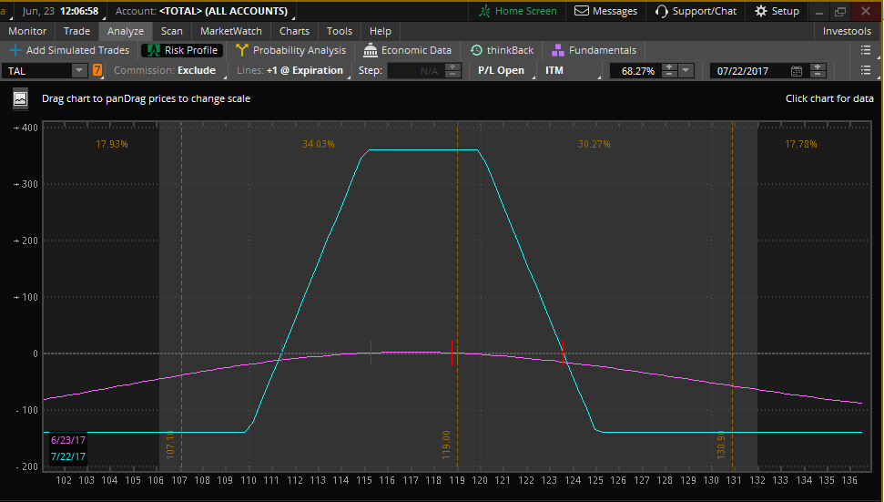Switch to thinkBack view
884x502 pixels.
[502, 50]
